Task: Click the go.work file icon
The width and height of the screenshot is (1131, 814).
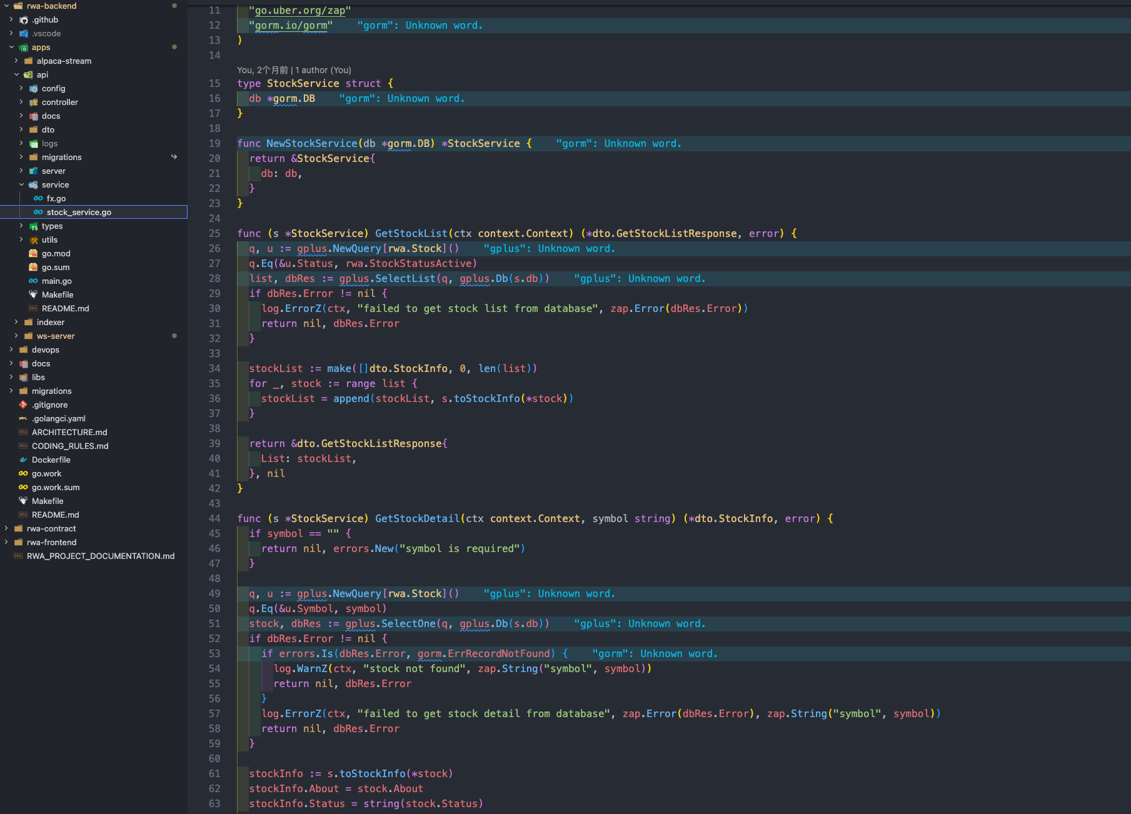Action: 23,473
